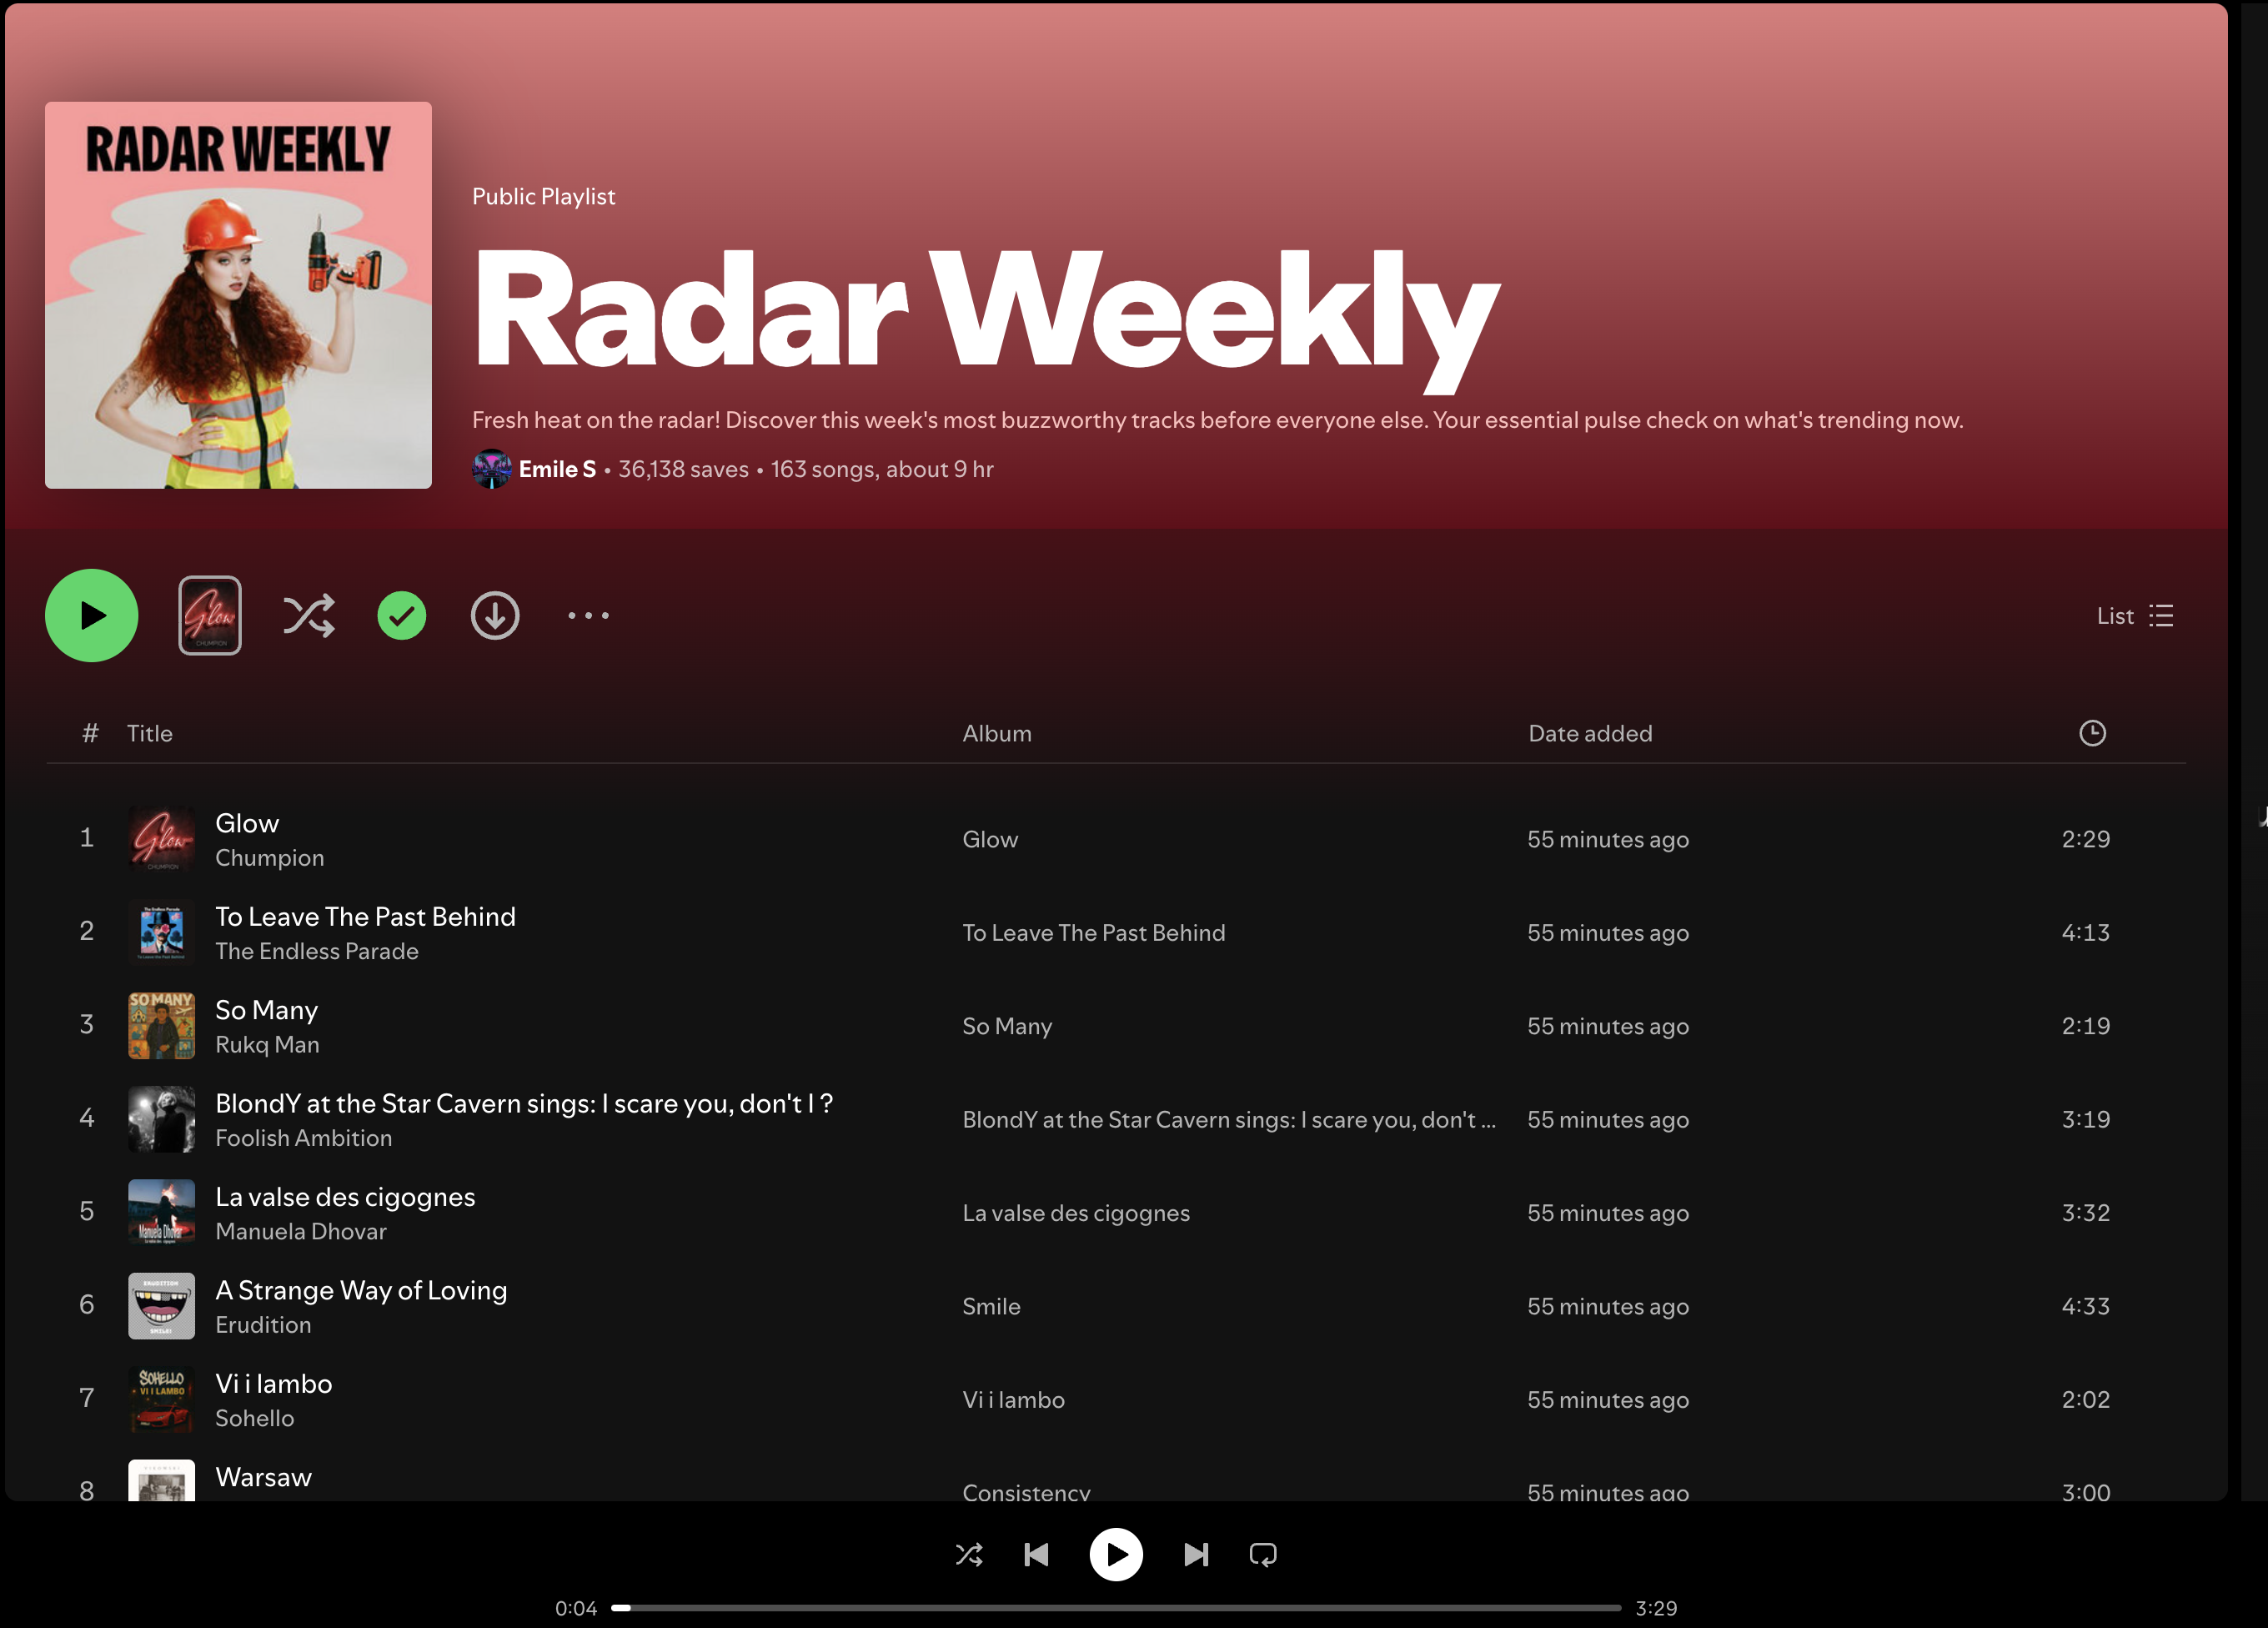The image size is (2268, 1628).
Task: Skip to the previous track
Action: (x=1036, y=1554)
